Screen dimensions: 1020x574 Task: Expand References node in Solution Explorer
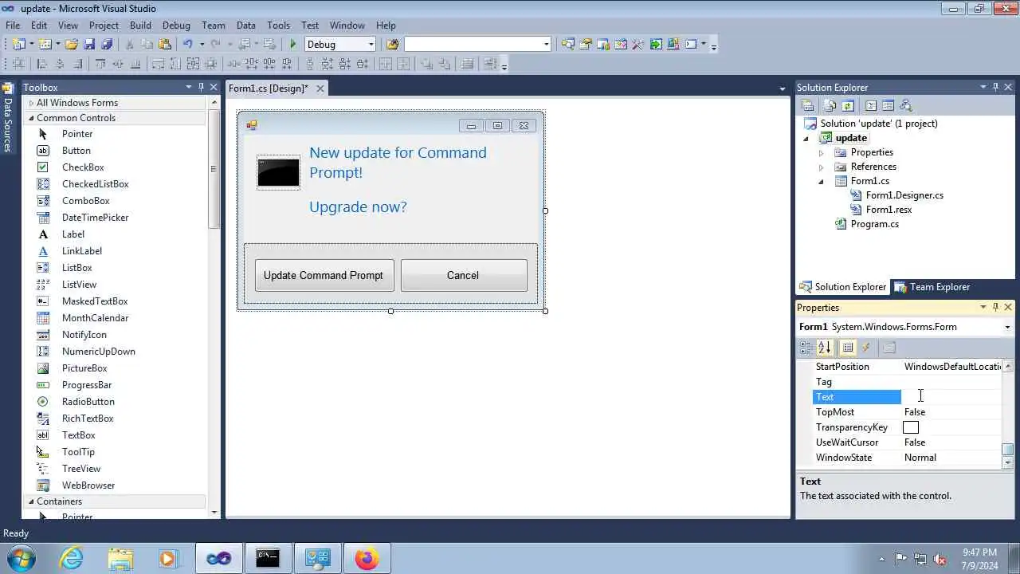[x=822, y=167]
